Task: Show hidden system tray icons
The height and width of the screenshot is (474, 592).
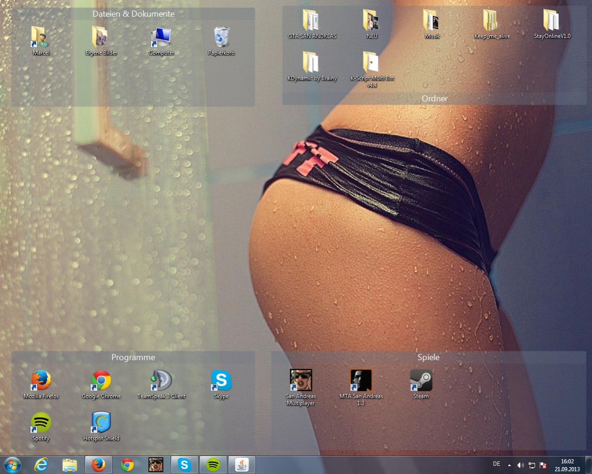Action: point(509,465)
